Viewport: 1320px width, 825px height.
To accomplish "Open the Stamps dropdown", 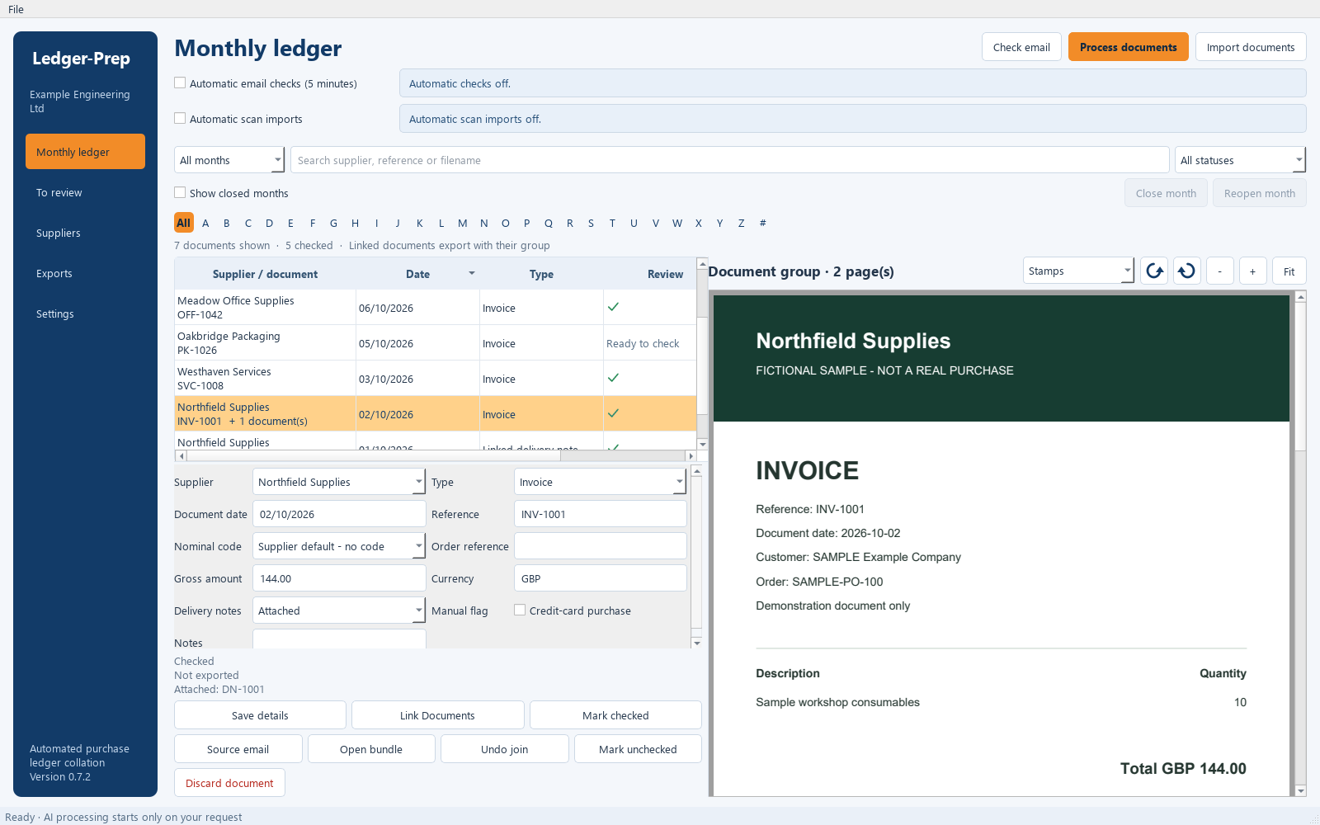I will coord(1079,271).
